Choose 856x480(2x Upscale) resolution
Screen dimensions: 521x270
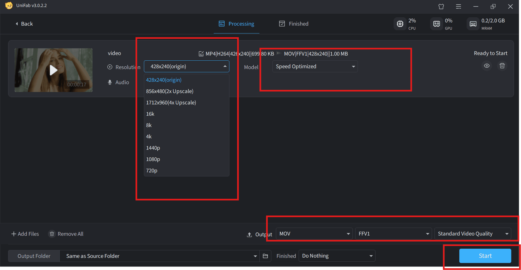click(x=186, y=91)
